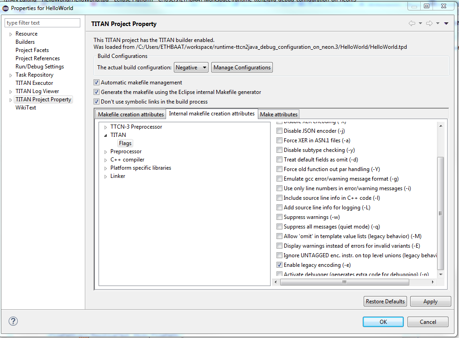Click the flags list scroll right arrow
This screenshot has height=338, width=459.
pos(433,282)
